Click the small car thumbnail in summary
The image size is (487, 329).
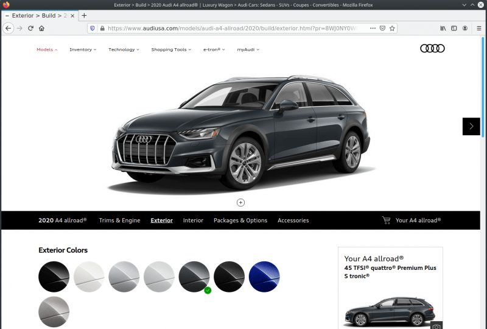pos(390,312)
